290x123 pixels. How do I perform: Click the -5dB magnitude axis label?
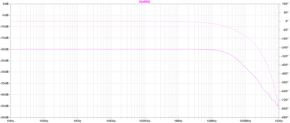[5, 15]
